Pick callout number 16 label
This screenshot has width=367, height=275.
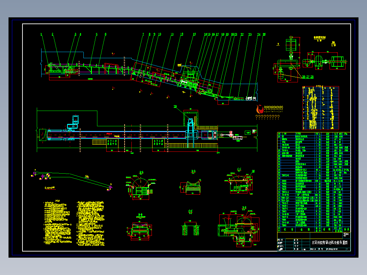[x=213, y=34]
